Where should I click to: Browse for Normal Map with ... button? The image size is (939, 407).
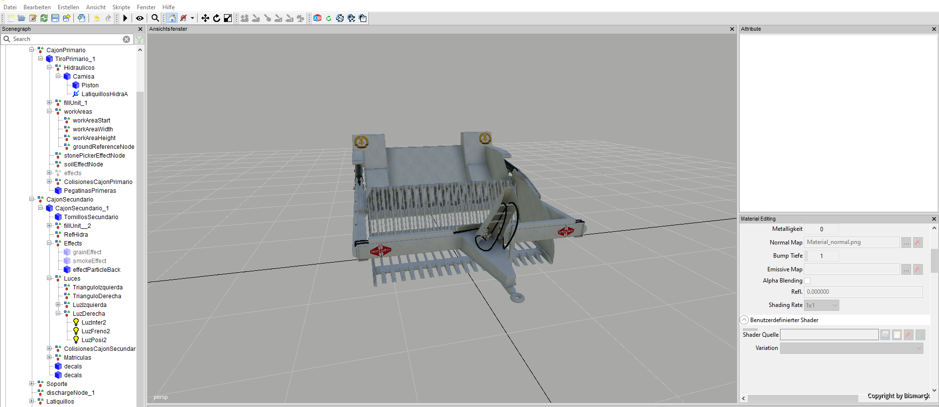tap(906, 243)
